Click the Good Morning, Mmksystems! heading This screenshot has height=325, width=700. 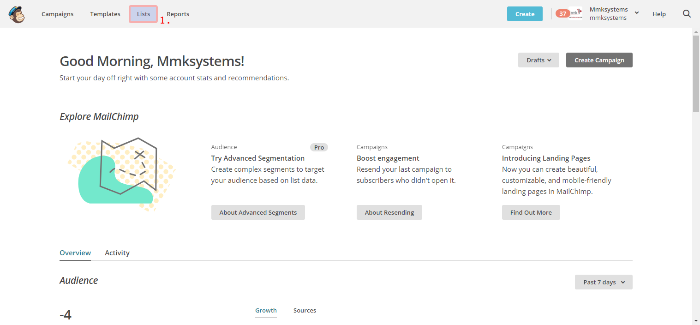152,61
